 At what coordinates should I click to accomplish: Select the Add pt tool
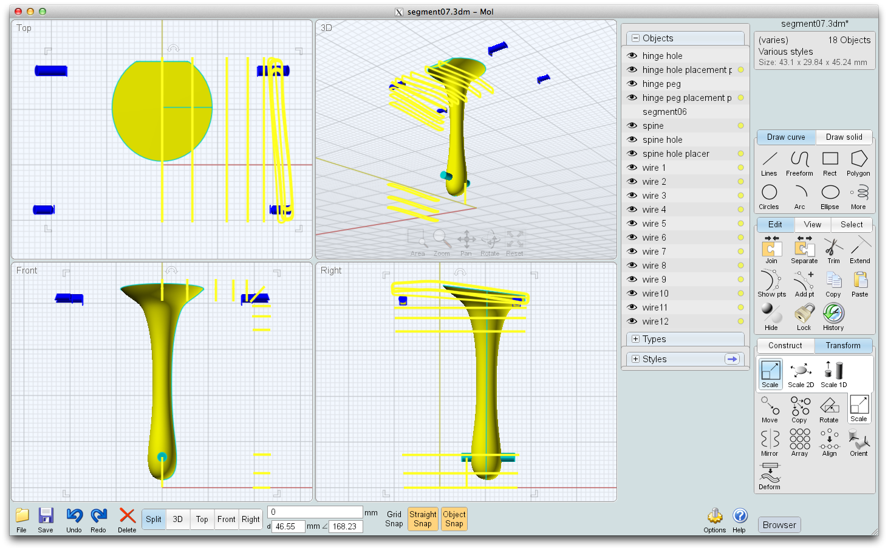coord(804,284)
